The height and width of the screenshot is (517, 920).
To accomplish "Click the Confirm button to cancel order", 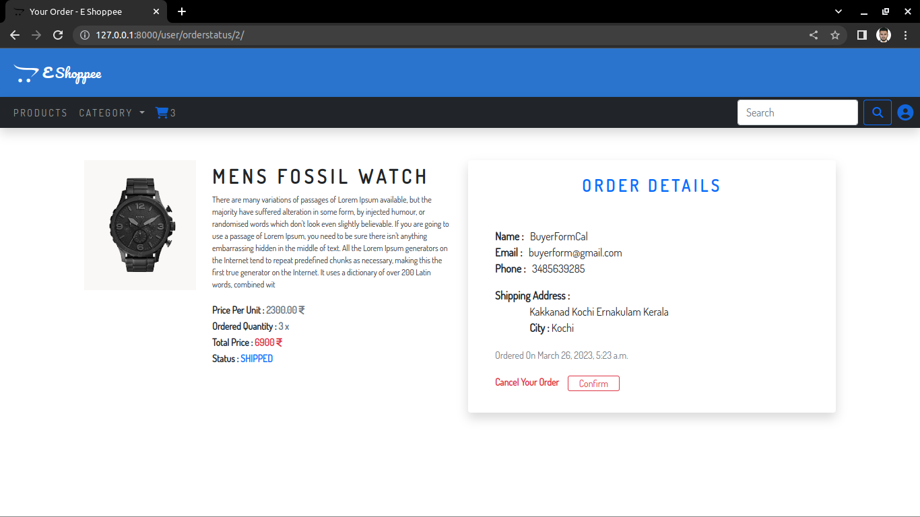I will tap(593, 383).
